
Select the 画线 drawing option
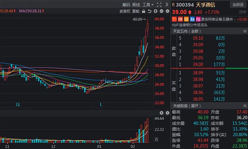pyautogui.click(x=136, y=5)
